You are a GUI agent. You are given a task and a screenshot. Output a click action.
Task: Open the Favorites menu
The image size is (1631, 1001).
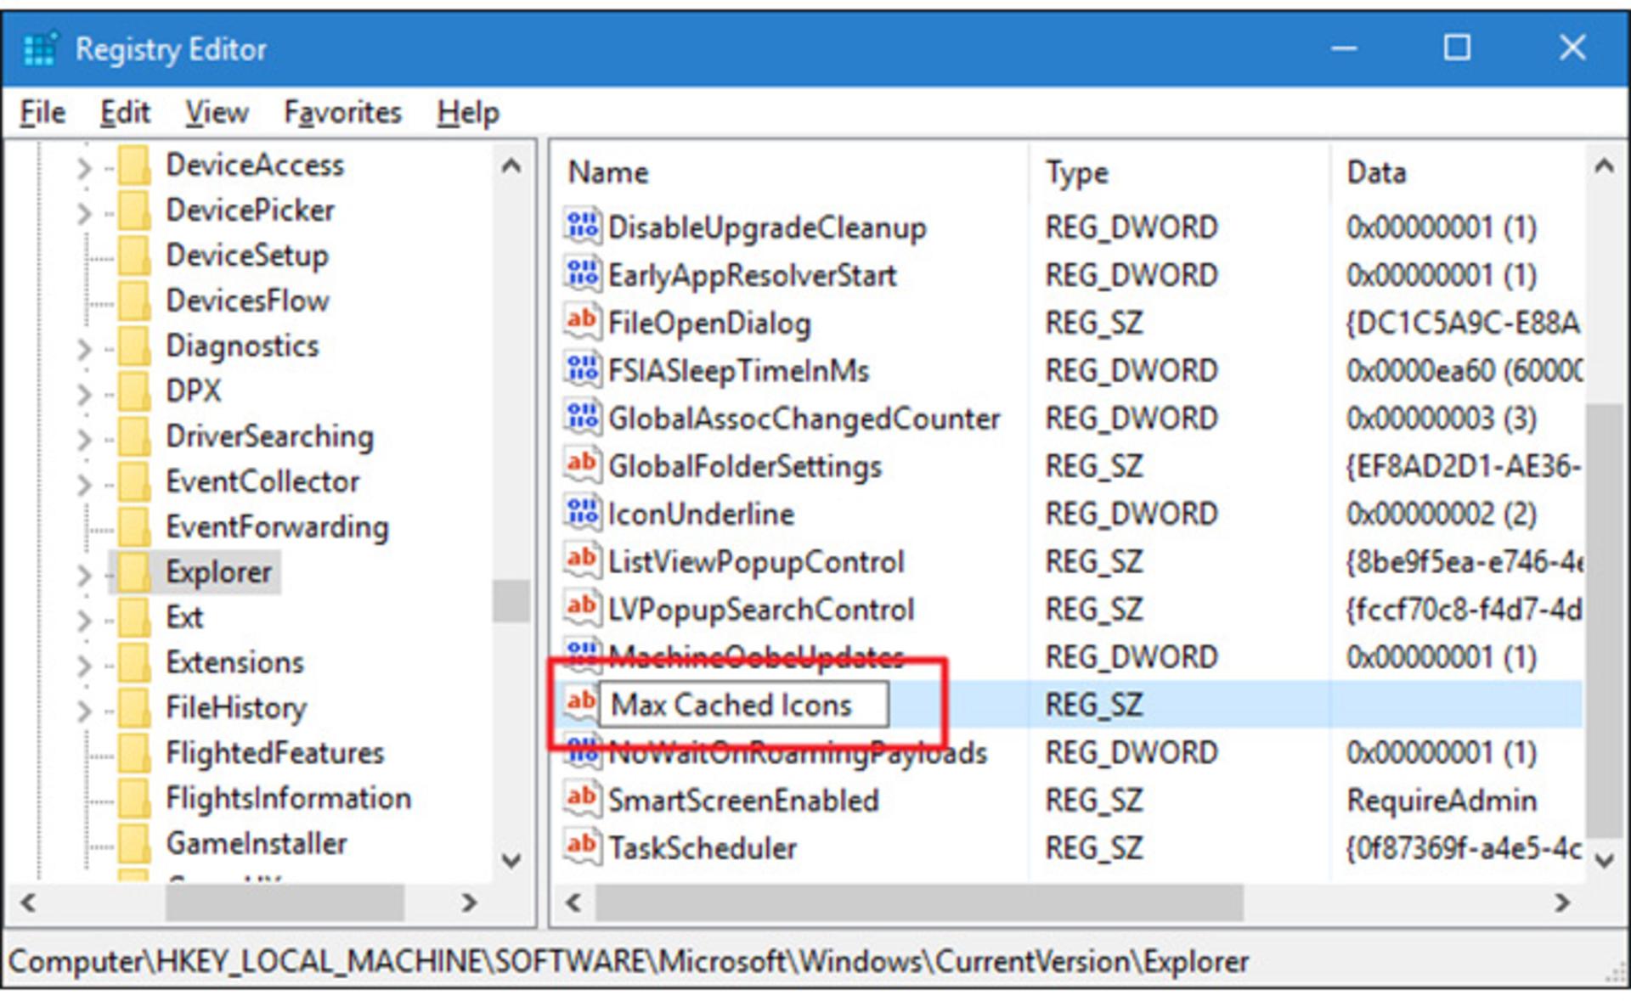[342, 112]
